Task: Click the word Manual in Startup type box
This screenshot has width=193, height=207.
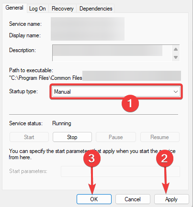Action: coord(62,92)
